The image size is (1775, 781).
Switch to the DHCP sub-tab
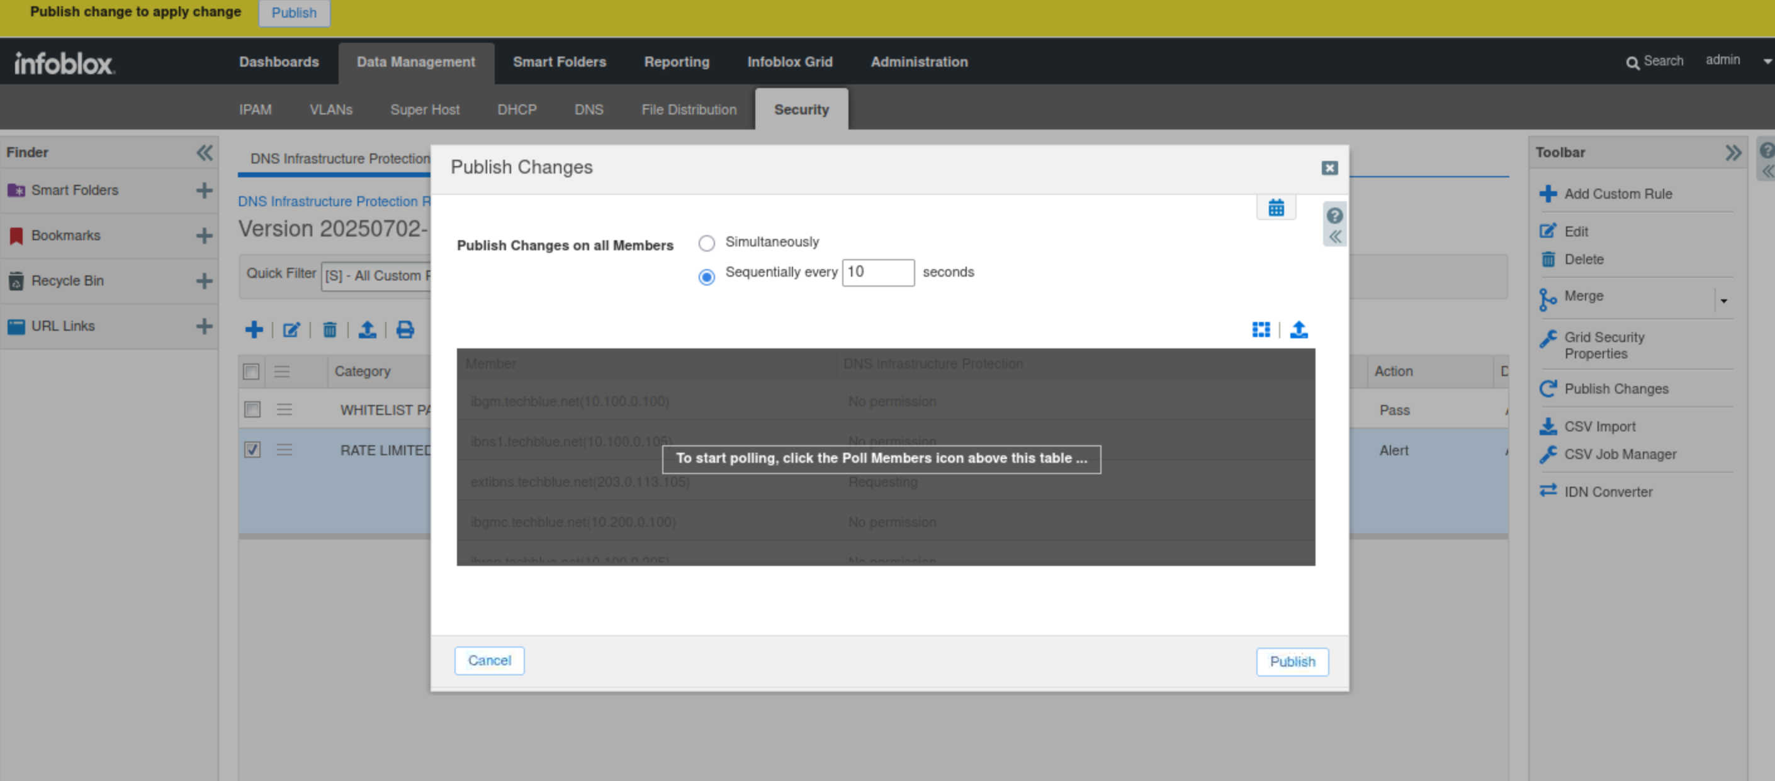(517, 109)
